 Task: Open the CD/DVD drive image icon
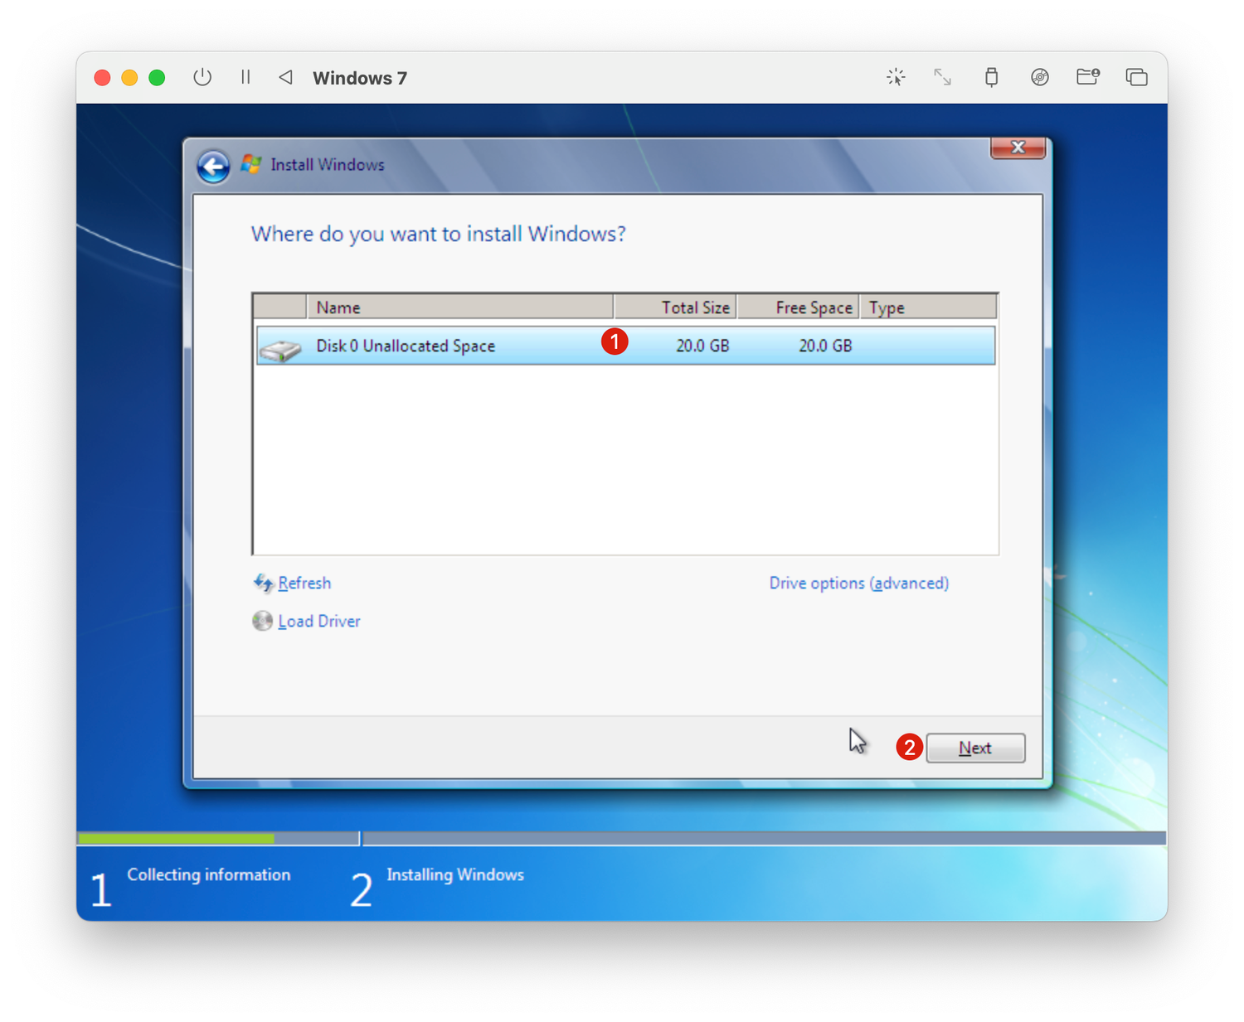1039,77
